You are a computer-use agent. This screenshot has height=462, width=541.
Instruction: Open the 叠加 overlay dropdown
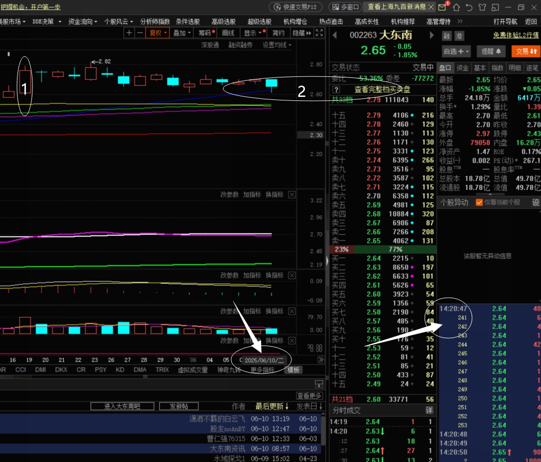pyautogui.click(x=182, y=33)
